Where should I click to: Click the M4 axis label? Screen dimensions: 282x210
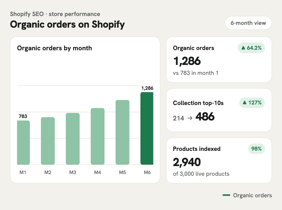(x=98, y=172)
